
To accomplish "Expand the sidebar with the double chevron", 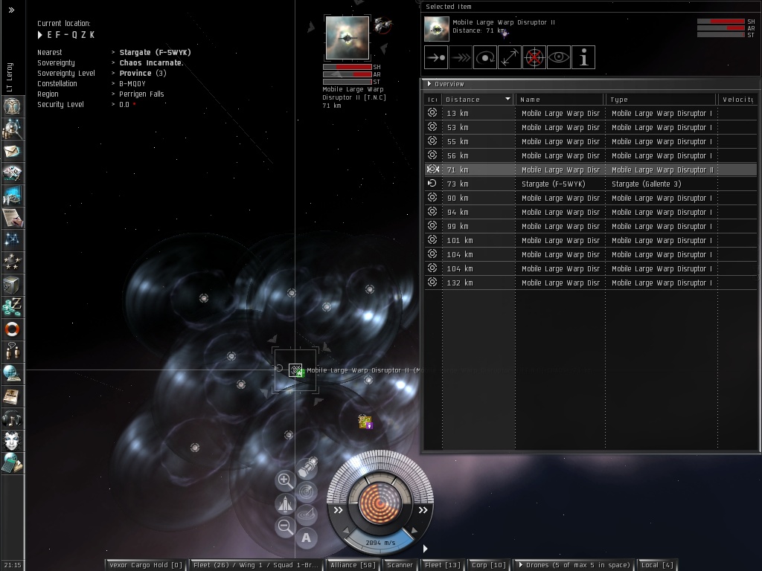I will pos(12,10).
